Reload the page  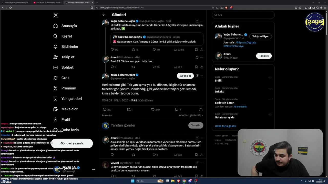pos(11,8)
